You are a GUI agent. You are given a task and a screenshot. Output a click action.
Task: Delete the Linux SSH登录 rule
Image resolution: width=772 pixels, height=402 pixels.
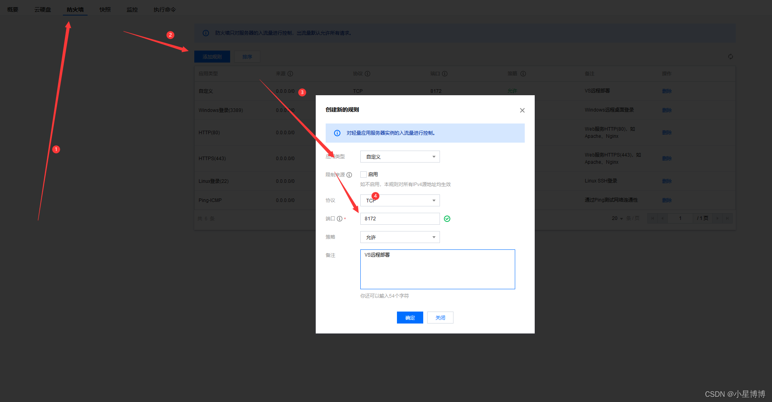667,181
